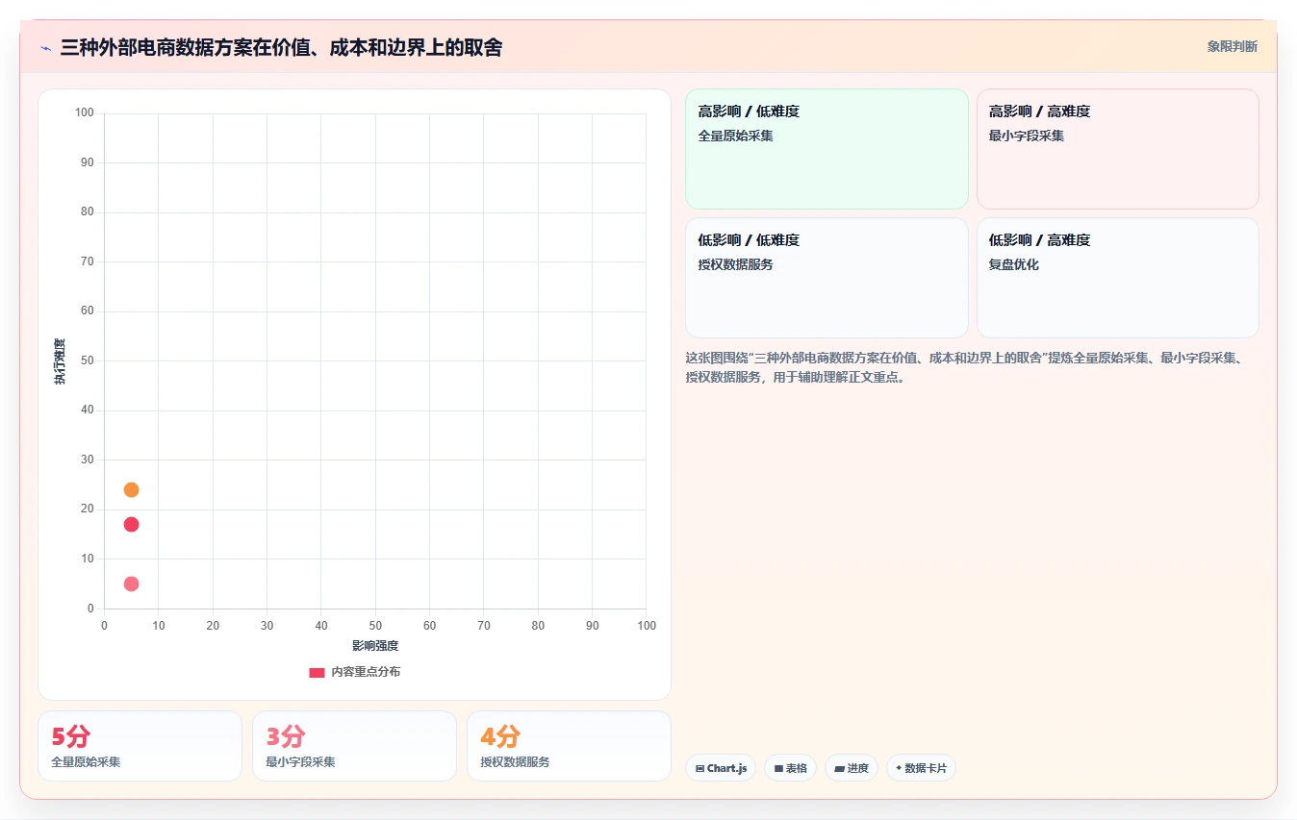Click the red legend swatch for 内容重点分布
1297x820 pixels.
coord(317,672)
